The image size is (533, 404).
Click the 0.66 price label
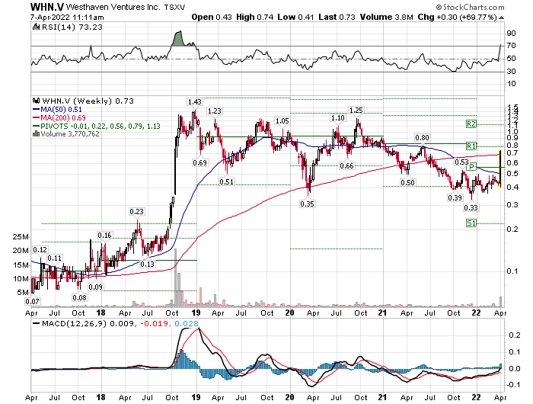pos(346,165)
